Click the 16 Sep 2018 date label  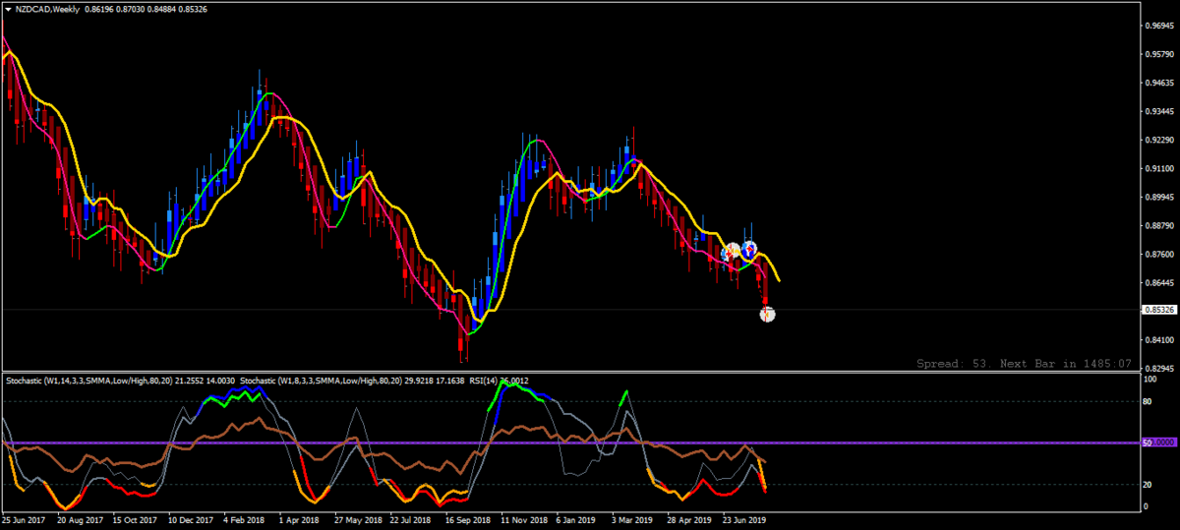[467, 519]
